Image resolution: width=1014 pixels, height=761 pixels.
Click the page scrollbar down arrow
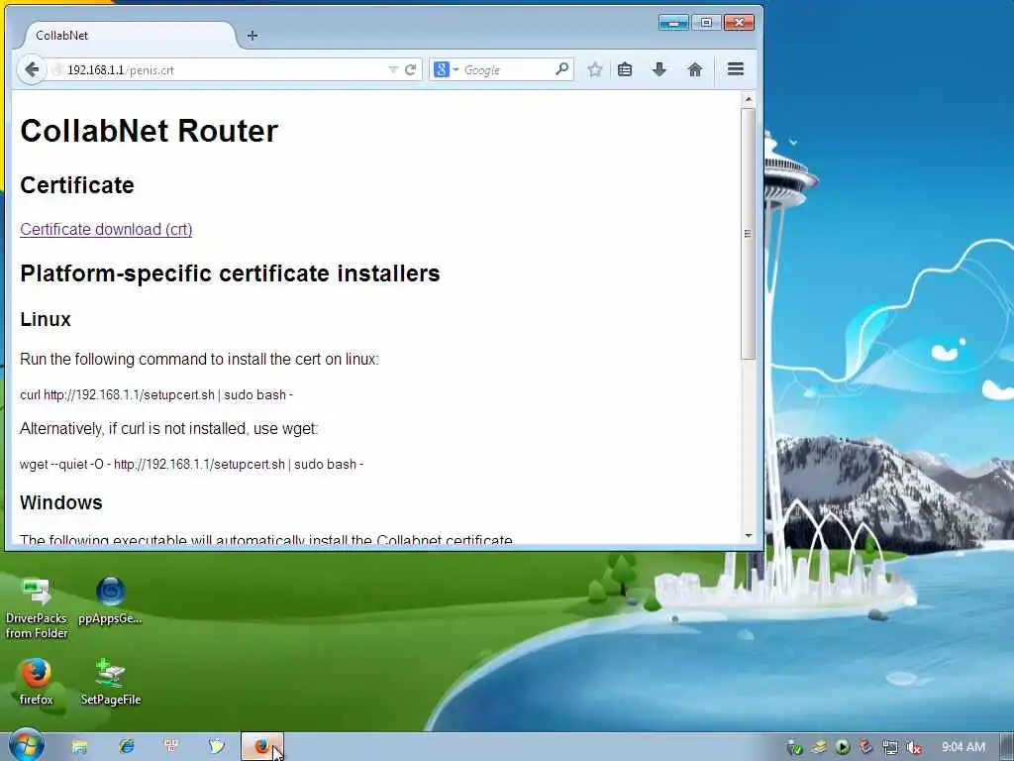[x=749, y=536]
